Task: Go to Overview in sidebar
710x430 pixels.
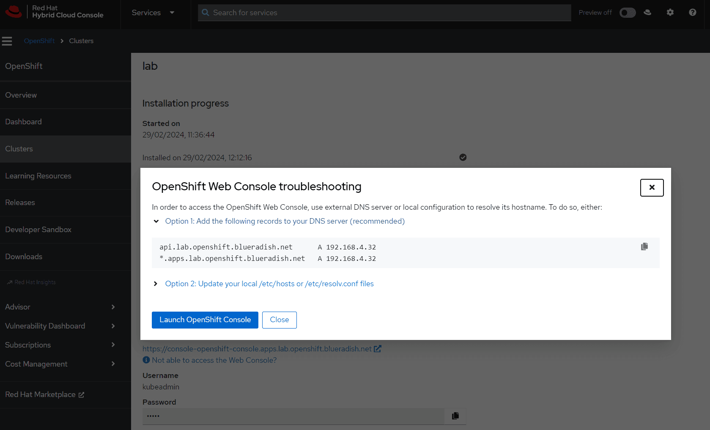Action: [x=65, y=95]
